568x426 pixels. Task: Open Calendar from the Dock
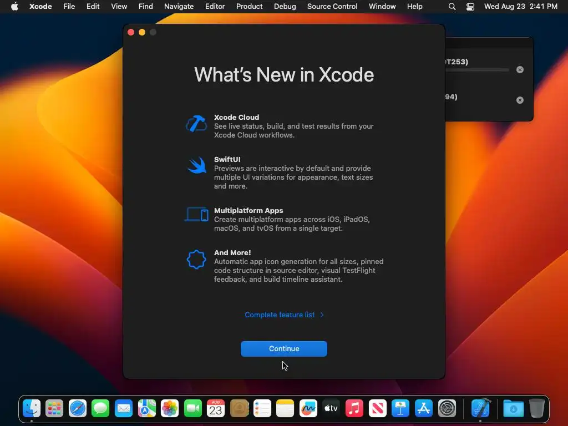point(216,409)
